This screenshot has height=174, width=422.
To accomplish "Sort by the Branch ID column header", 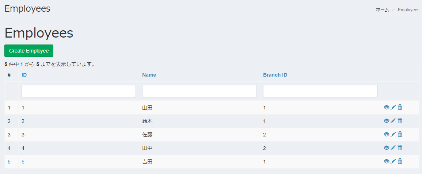I will coord(275,75).
